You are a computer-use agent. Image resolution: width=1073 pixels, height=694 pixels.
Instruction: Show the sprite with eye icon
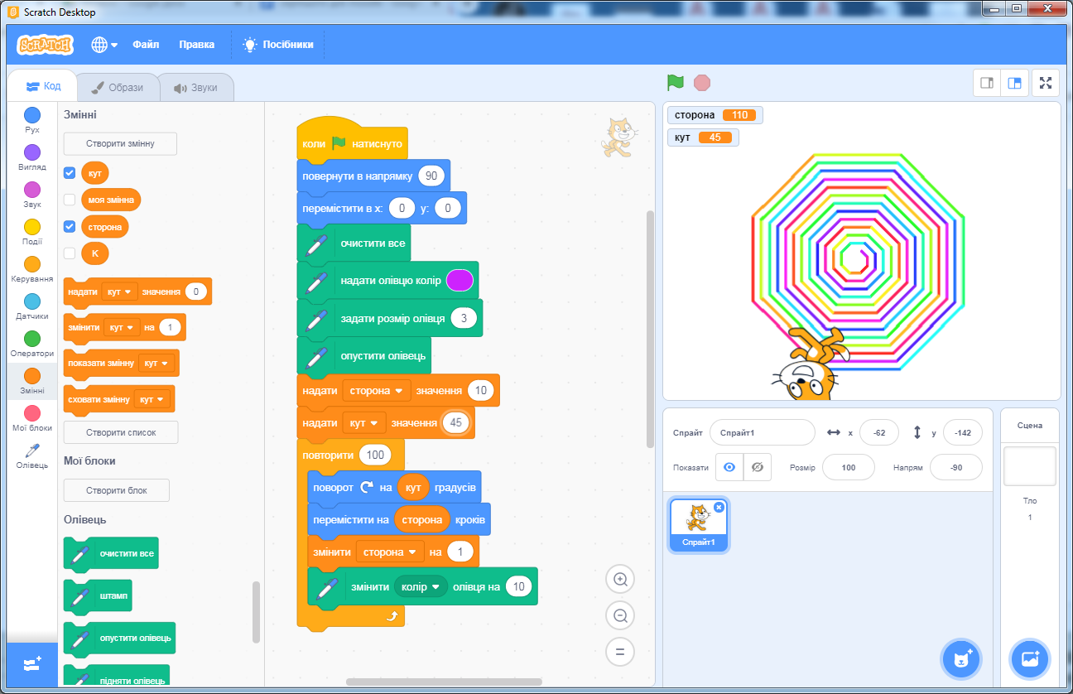click(x=729, y=467)
